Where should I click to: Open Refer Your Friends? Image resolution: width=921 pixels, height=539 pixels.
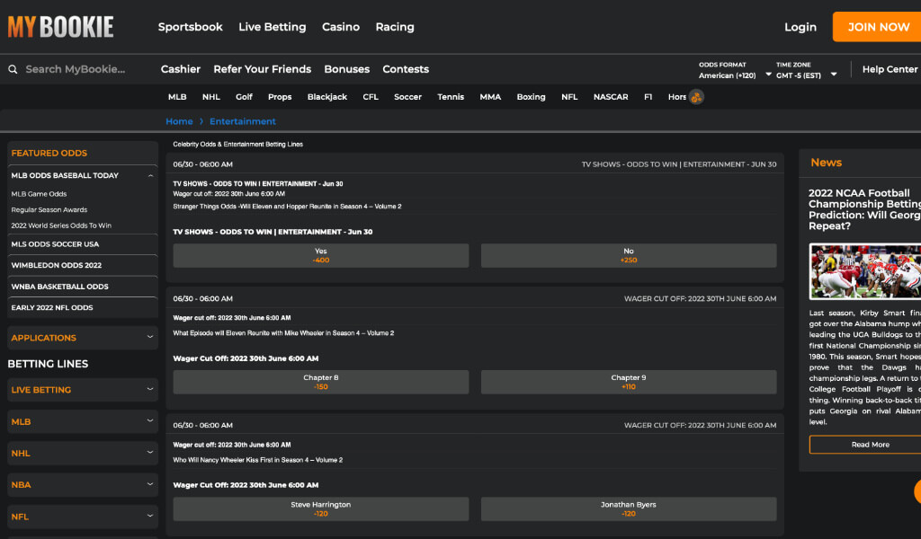pos(262,69)
